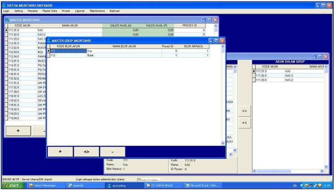Click the Akun Dalam Grup horizontal scrollbar right arrow
The image size is (334, 190).
point(325,171)
